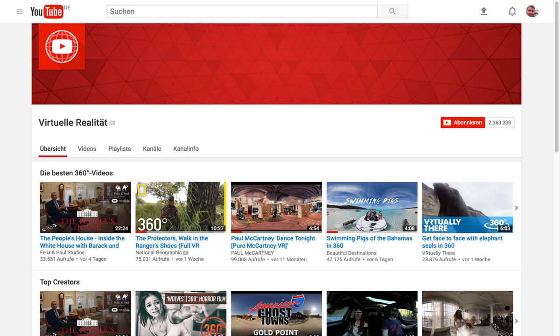Open the Playlists tab
560x336 pixels.
click(x=119, y=149)
